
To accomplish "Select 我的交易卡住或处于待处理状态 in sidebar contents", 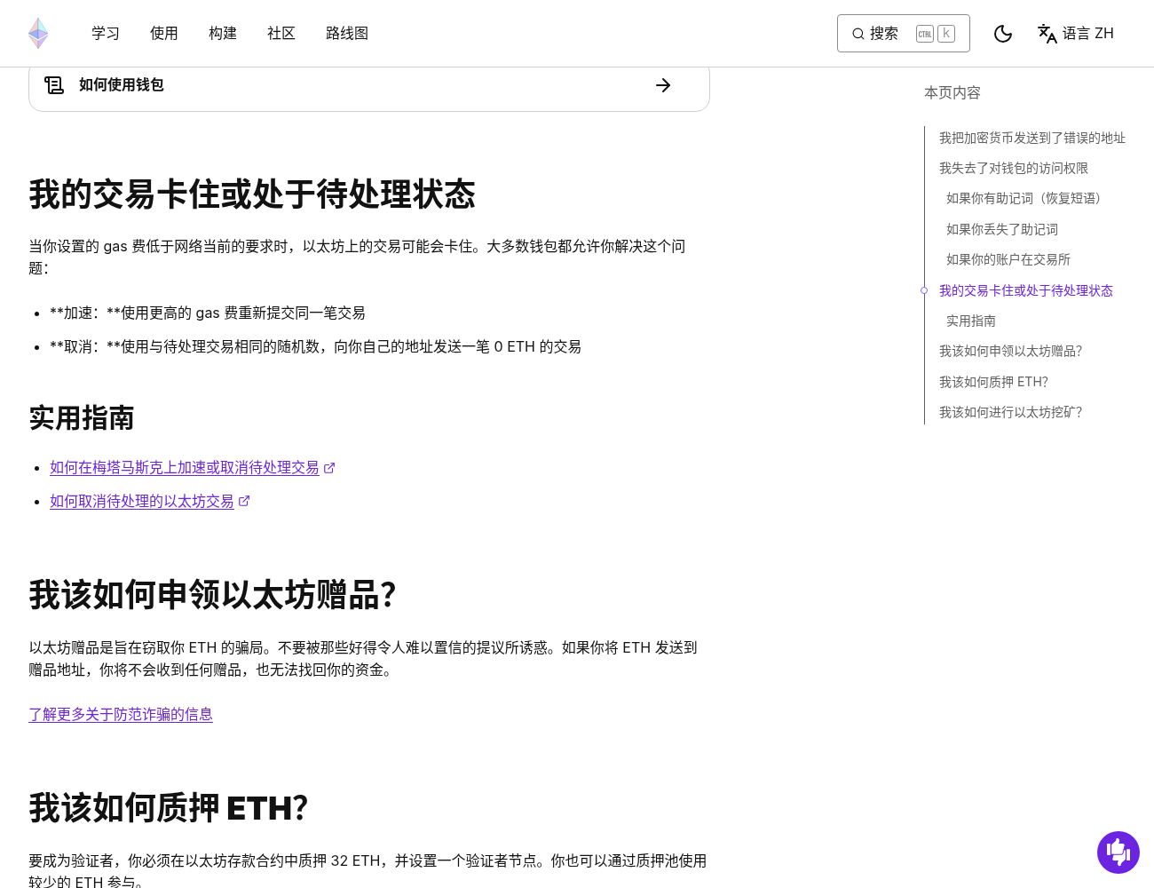I will point(1026,290).
